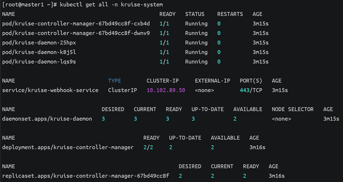Viewport: 343px width, 182px height.
Task: Click the PORT(S) column header
Action: point(251,81)
